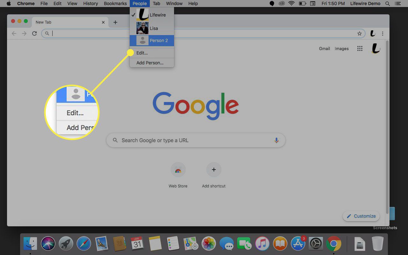Click the Fri 1:50 PM clock
The width and height of the screenshot is (408, 255).
tap(333, 4)
